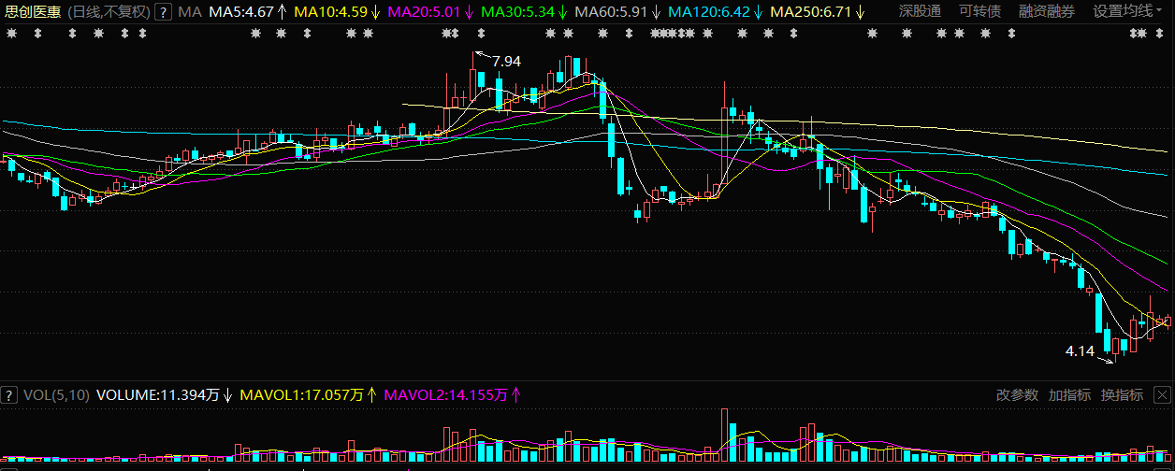Expand the 设置均线 dropdown
1175x471 pixels.
tap(1127, 12)
